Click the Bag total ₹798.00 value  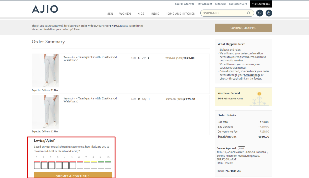(264, 122)
